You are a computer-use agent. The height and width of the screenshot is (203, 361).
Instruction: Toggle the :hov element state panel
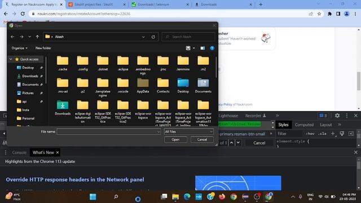[310, 134]
